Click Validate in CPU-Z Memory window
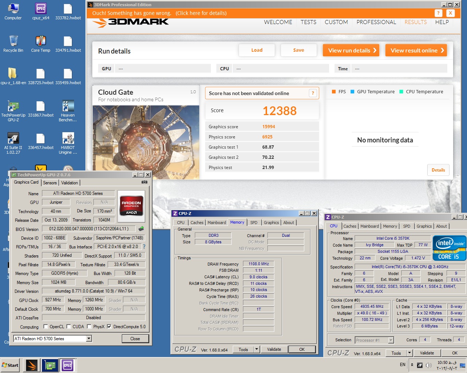The width and height of the screenshot is (467, 373). point(274,349)
